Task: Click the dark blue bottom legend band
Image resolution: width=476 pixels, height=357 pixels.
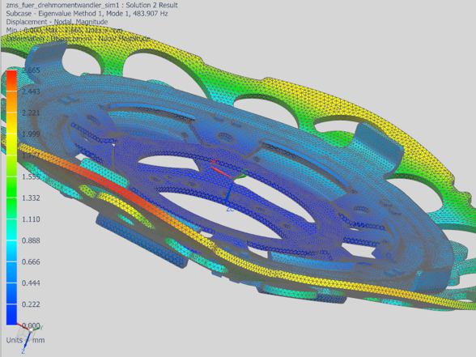Action: (12, 314)
